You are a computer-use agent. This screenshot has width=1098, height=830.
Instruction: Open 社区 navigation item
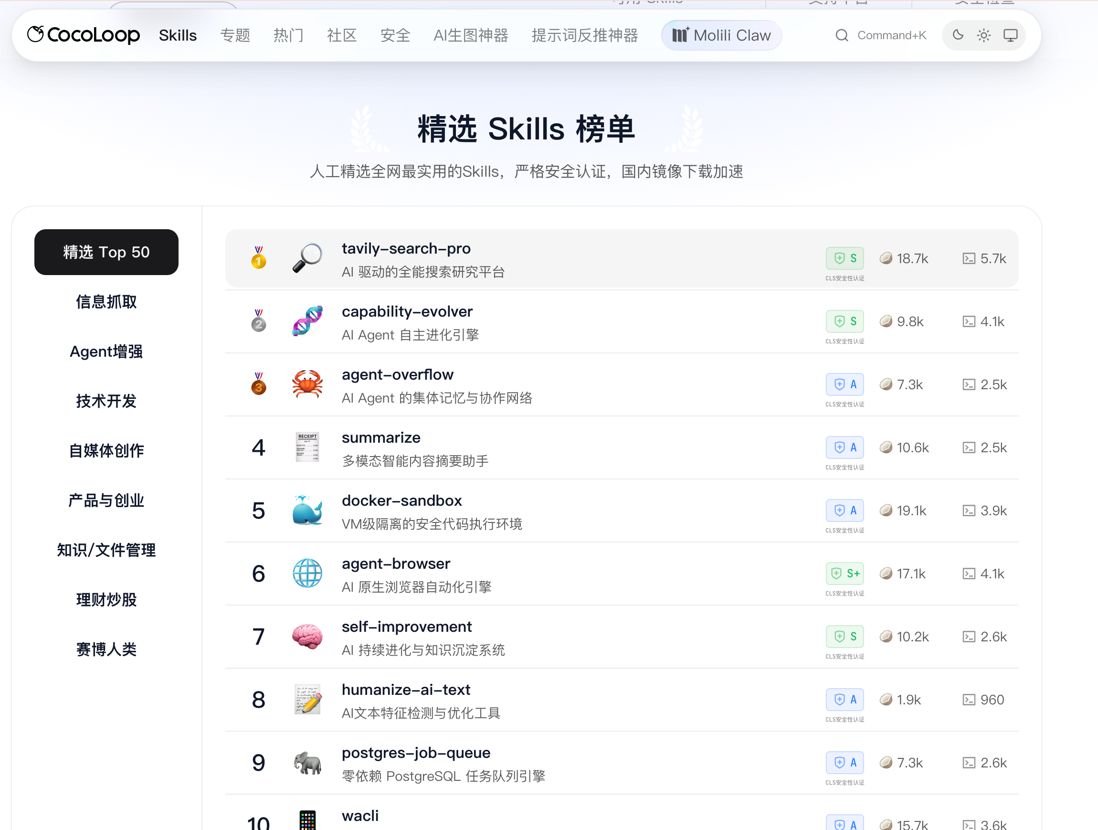(342, 35)
